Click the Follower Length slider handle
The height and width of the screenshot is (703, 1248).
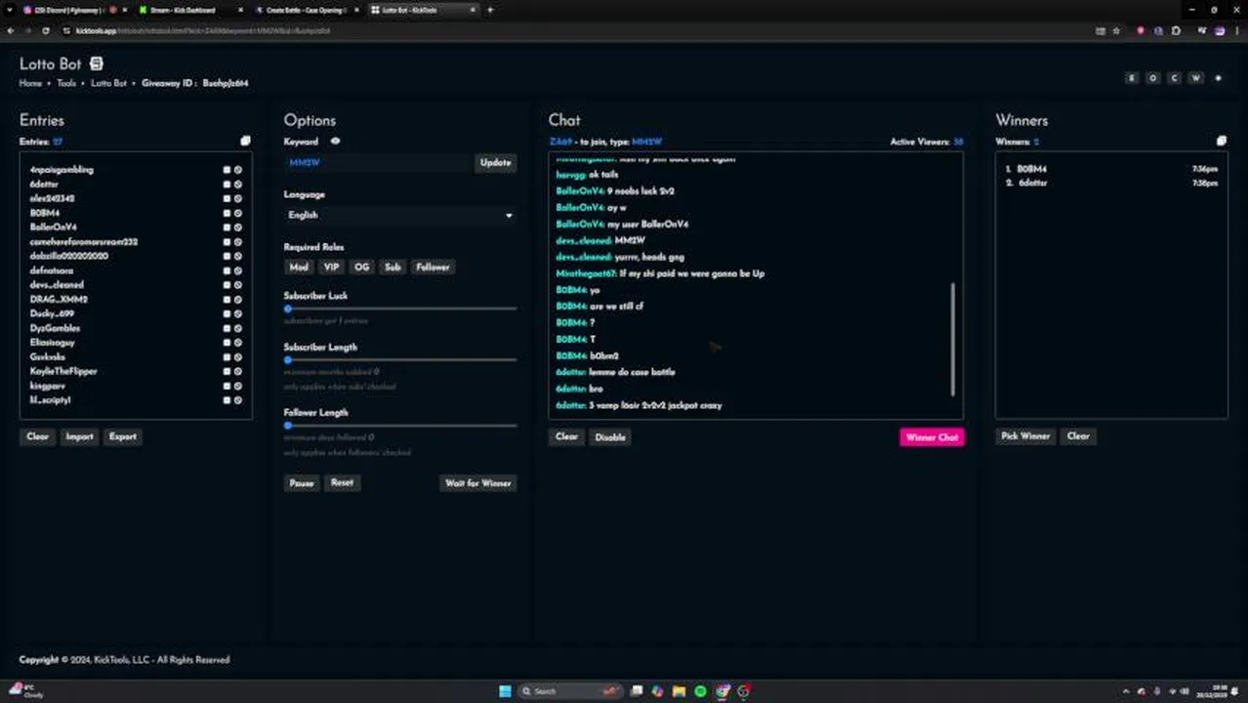click(x=288, y=426)
